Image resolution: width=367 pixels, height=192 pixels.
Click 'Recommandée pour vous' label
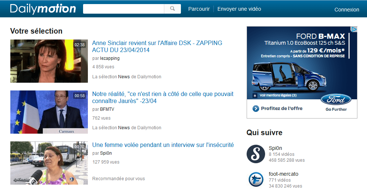tap(119, 179)
